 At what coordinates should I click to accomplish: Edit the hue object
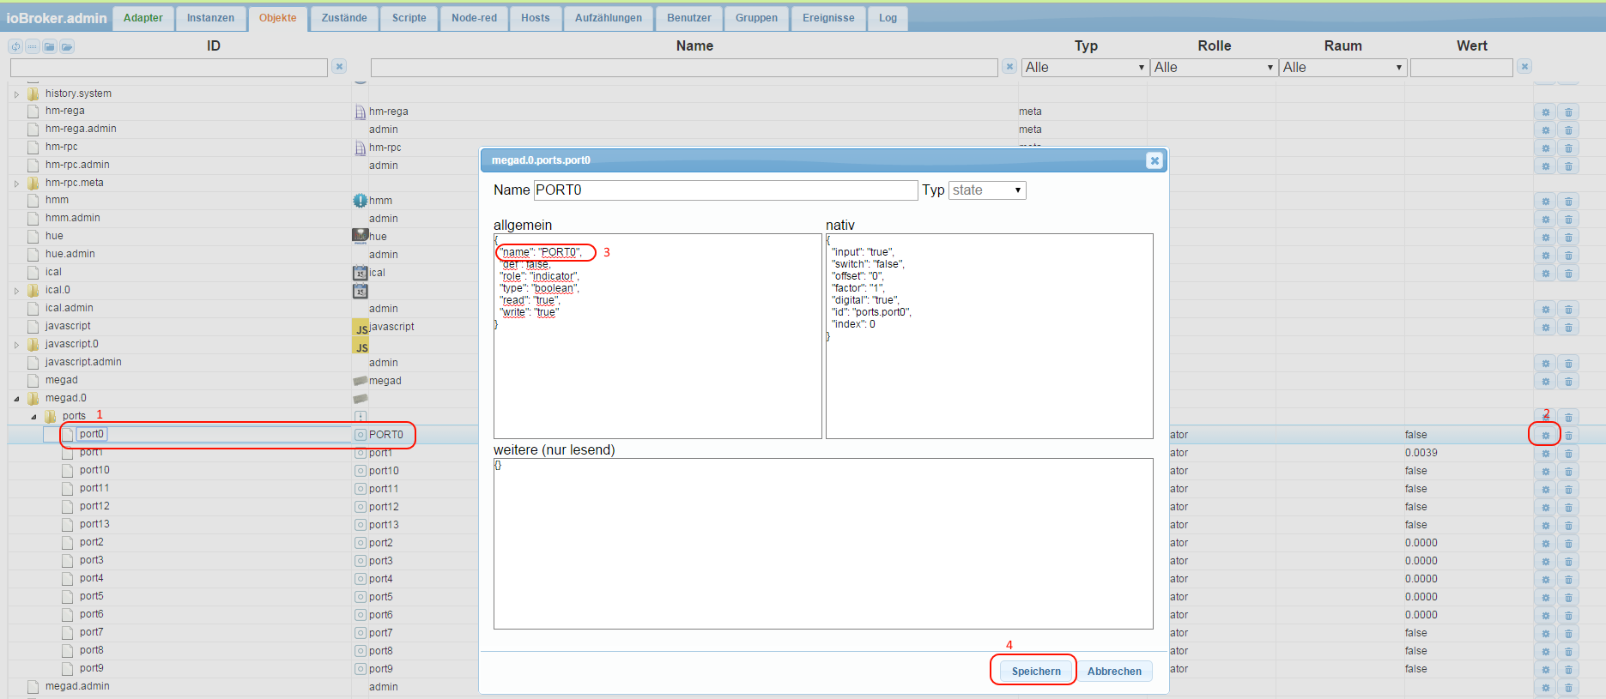point(1546,238)
